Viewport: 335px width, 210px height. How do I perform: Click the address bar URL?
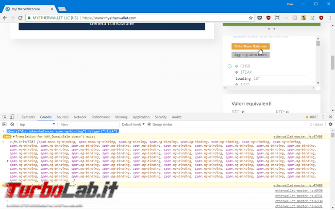[109, 18]
